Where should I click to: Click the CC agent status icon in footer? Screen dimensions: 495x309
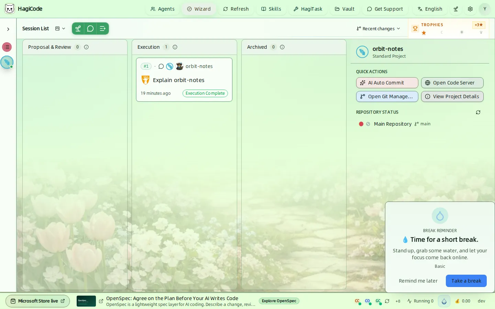[x=358, y=301]
